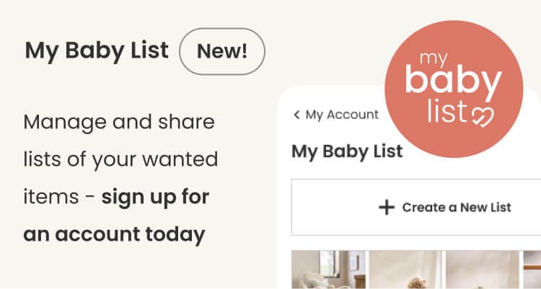The width and height of the screenshot is (541, 289).
Task: Click the plus icon for a new list
Action: [387, 208]
